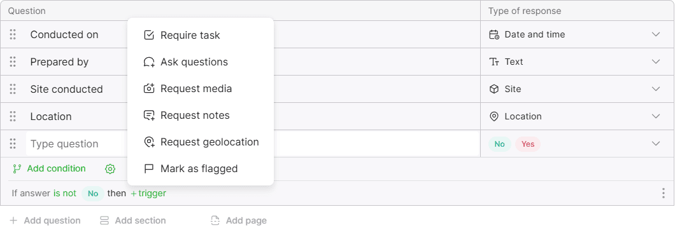Open the No/Yes response type dropdown
675x235 pixels.
(656, 144)
